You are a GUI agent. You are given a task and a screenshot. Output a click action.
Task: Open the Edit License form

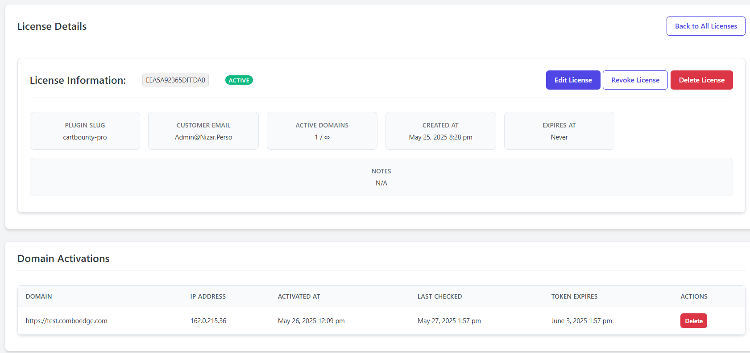pyautogui.click(x=573, y=80)
